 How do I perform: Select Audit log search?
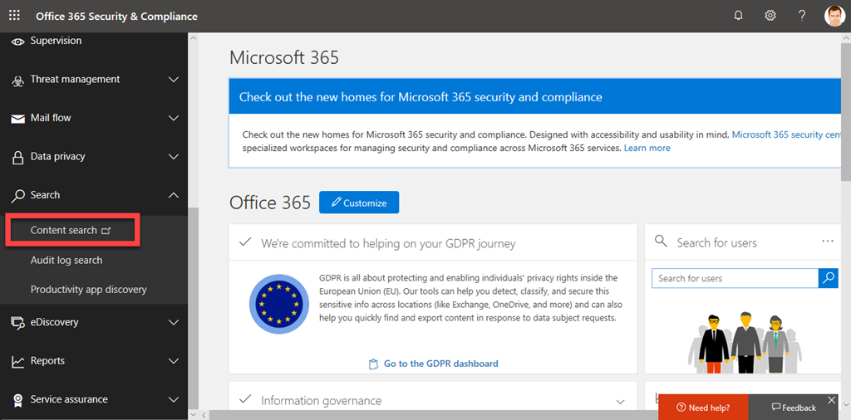pos(66,260)
